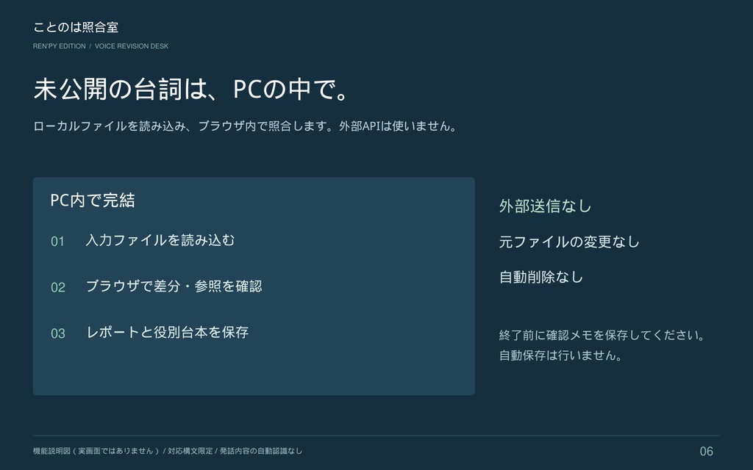Image resolution: width=753 pixels, height=470 pixels.
Task: Click the VOICE REVISION DESK label
Action: pyautogui.click(x=132, y=46)
